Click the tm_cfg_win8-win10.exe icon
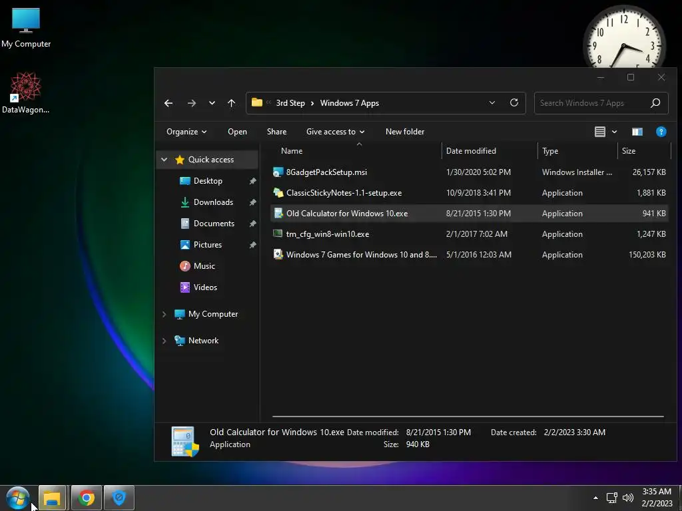Screen dimensions: 682x511 click(278, 234)
